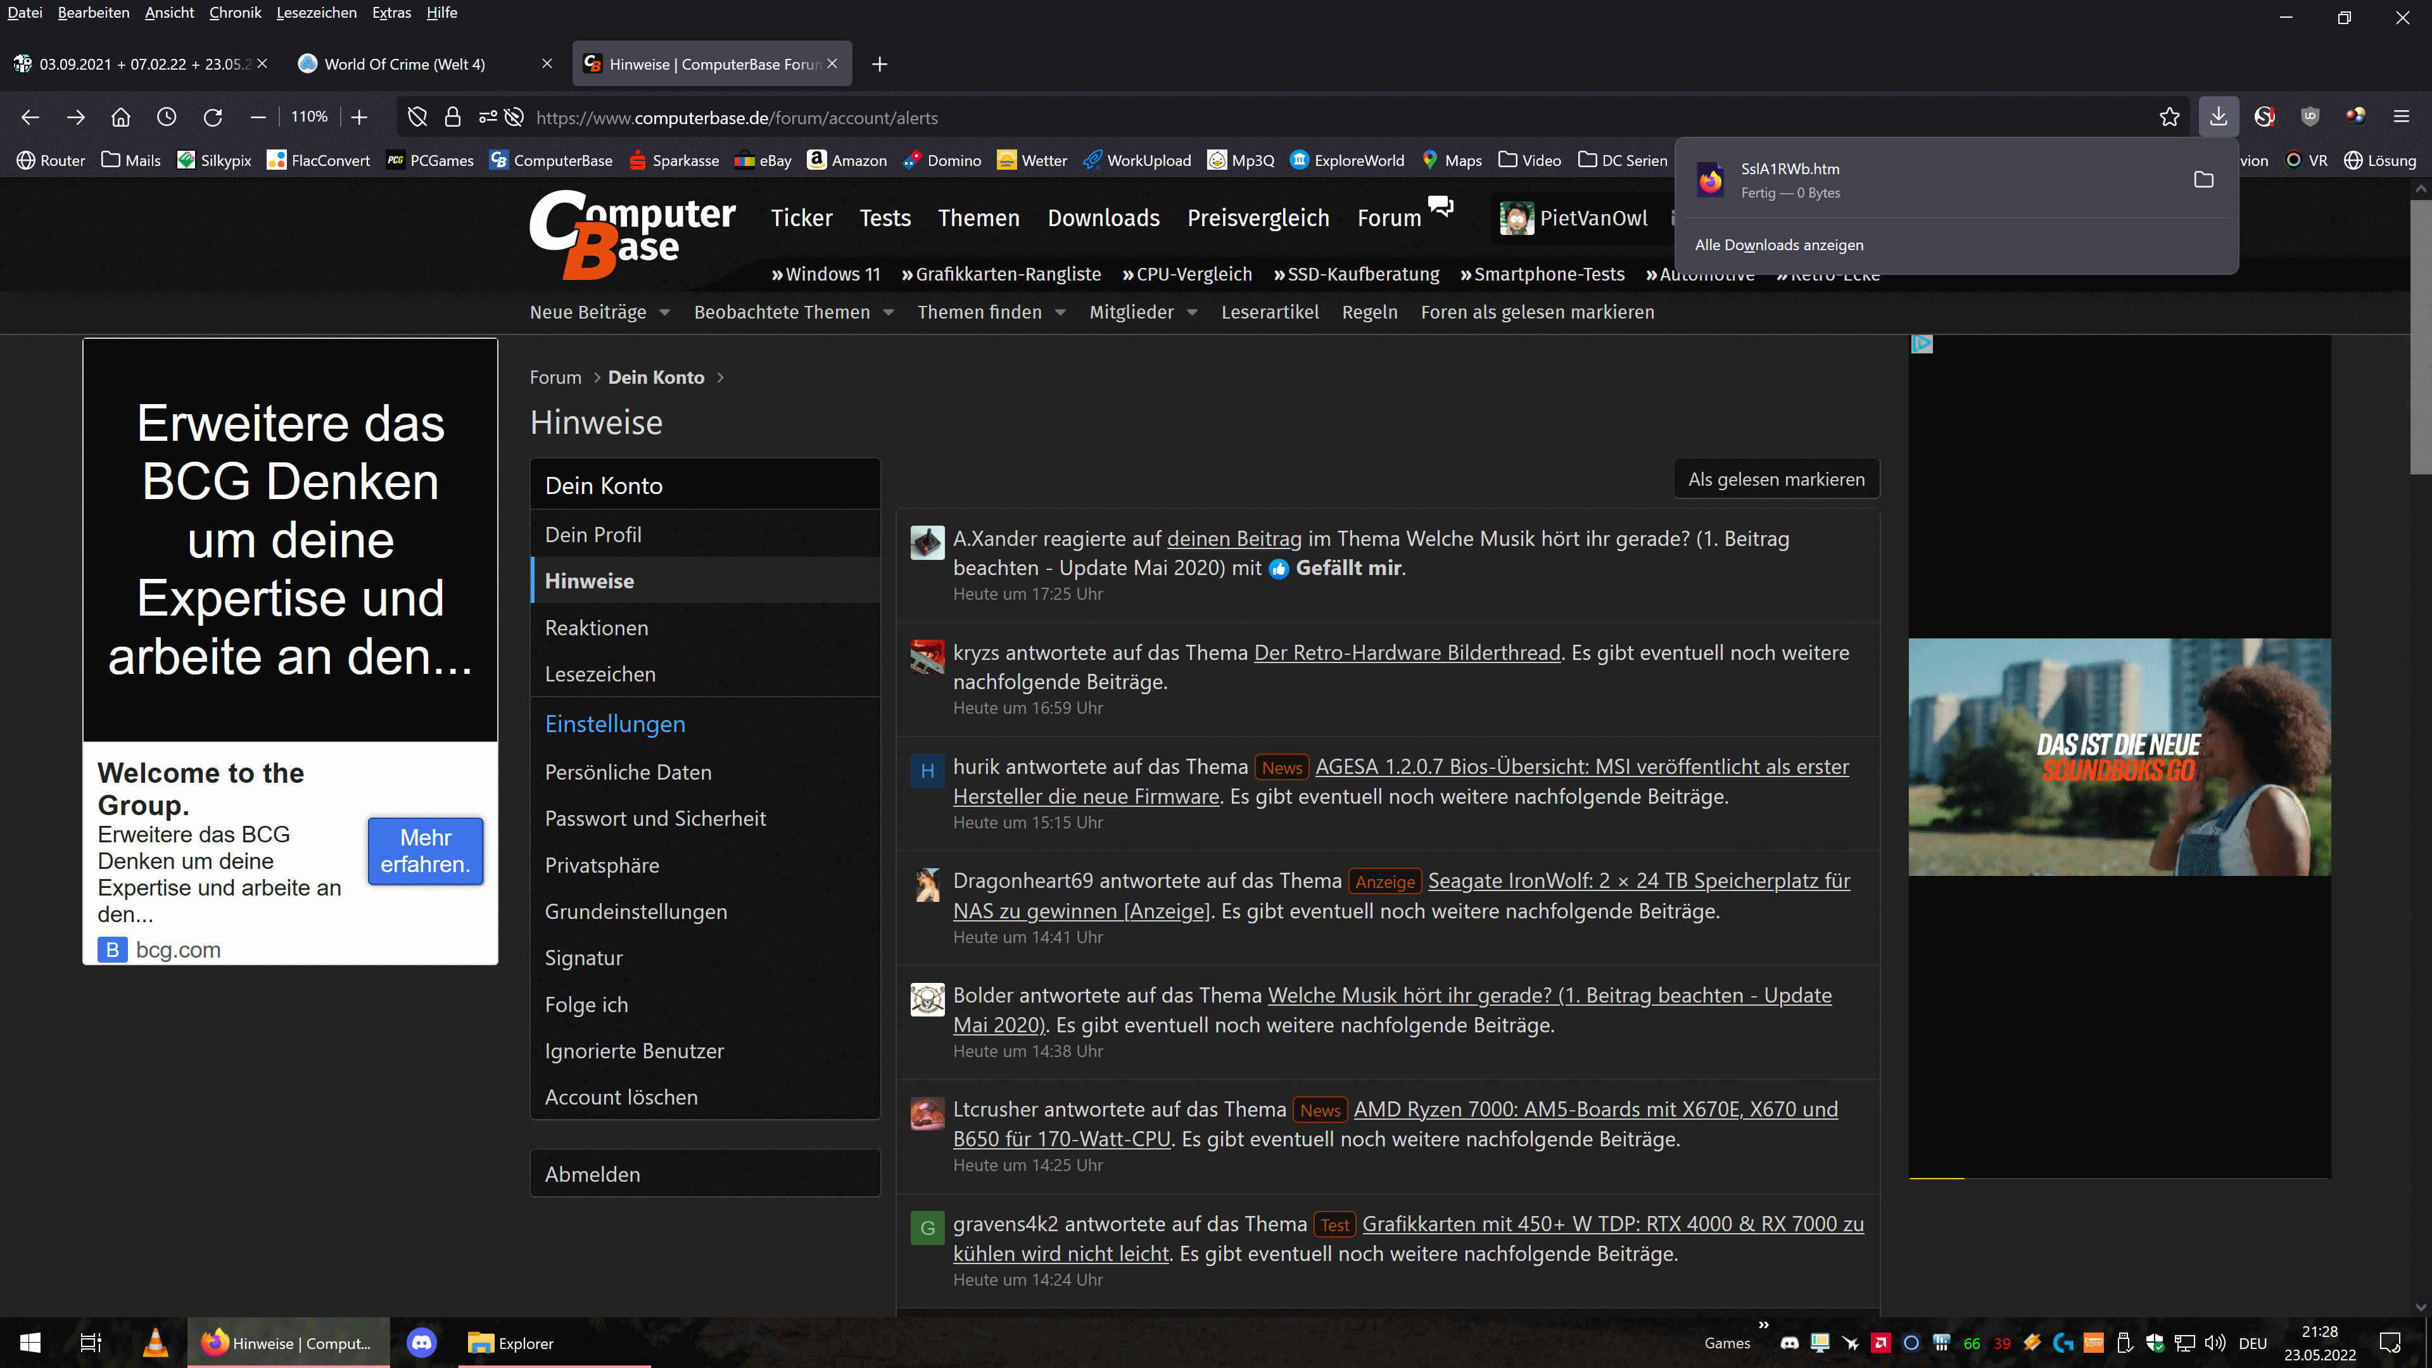Open the uBlock Origin shield extension icon
Image resolution: width=2432 pixels, height=1368 pixels.
(2310, 117)
